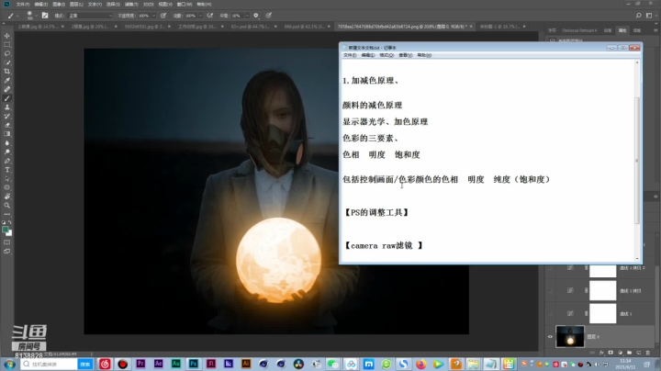Image resolution: width=661 pixels, height=371 pixels.
Task: Click the text 【PS的调整工具】 in Notepad
Action: tap(376, 212)
